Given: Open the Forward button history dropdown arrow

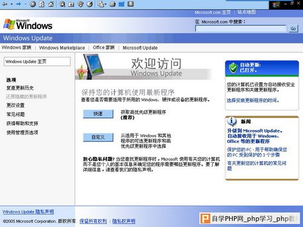Looking at the screenshot, I should pyautogui.click(x=25, y=4).
